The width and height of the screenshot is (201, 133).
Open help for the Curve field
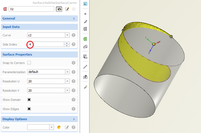[73, 35]
